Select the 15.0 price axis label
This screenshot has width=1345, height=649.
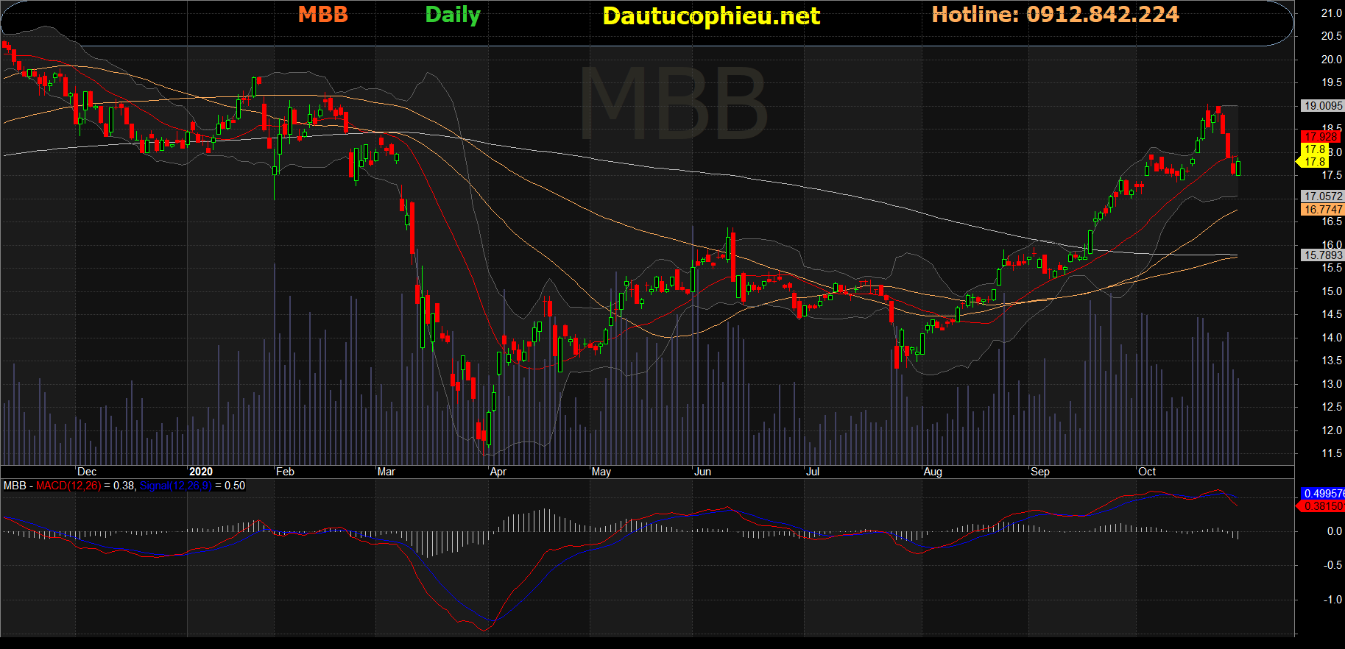[x=1331, y=291]
